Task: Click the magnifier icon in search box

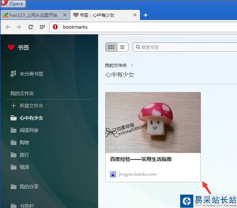Action: click(x=138, y=47)
